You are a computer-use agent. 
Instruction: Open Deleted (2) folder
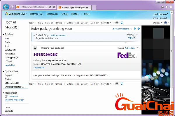coord(10,50)
